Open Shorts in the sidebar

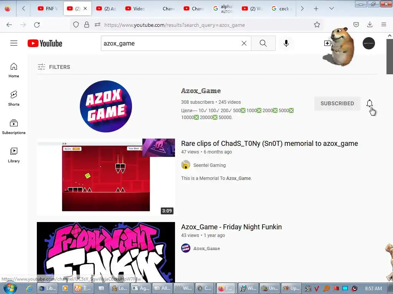pyautogui.click(x=14, y=98)
